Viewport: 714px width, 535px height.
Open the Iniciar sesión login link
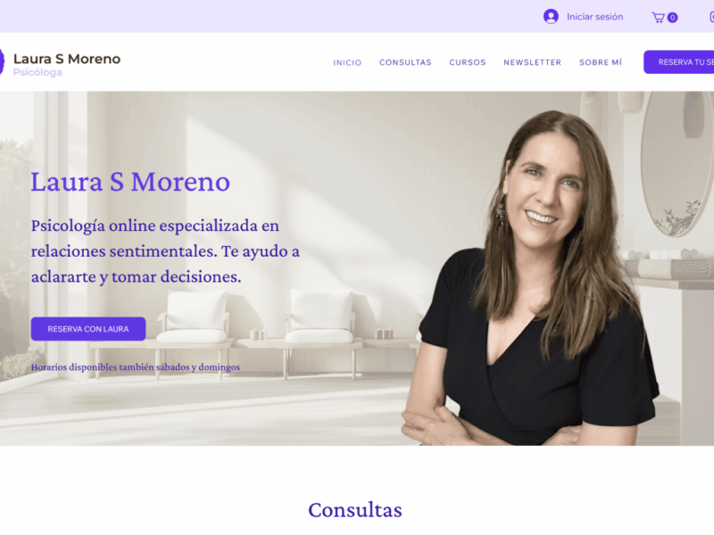click(594, 17)
